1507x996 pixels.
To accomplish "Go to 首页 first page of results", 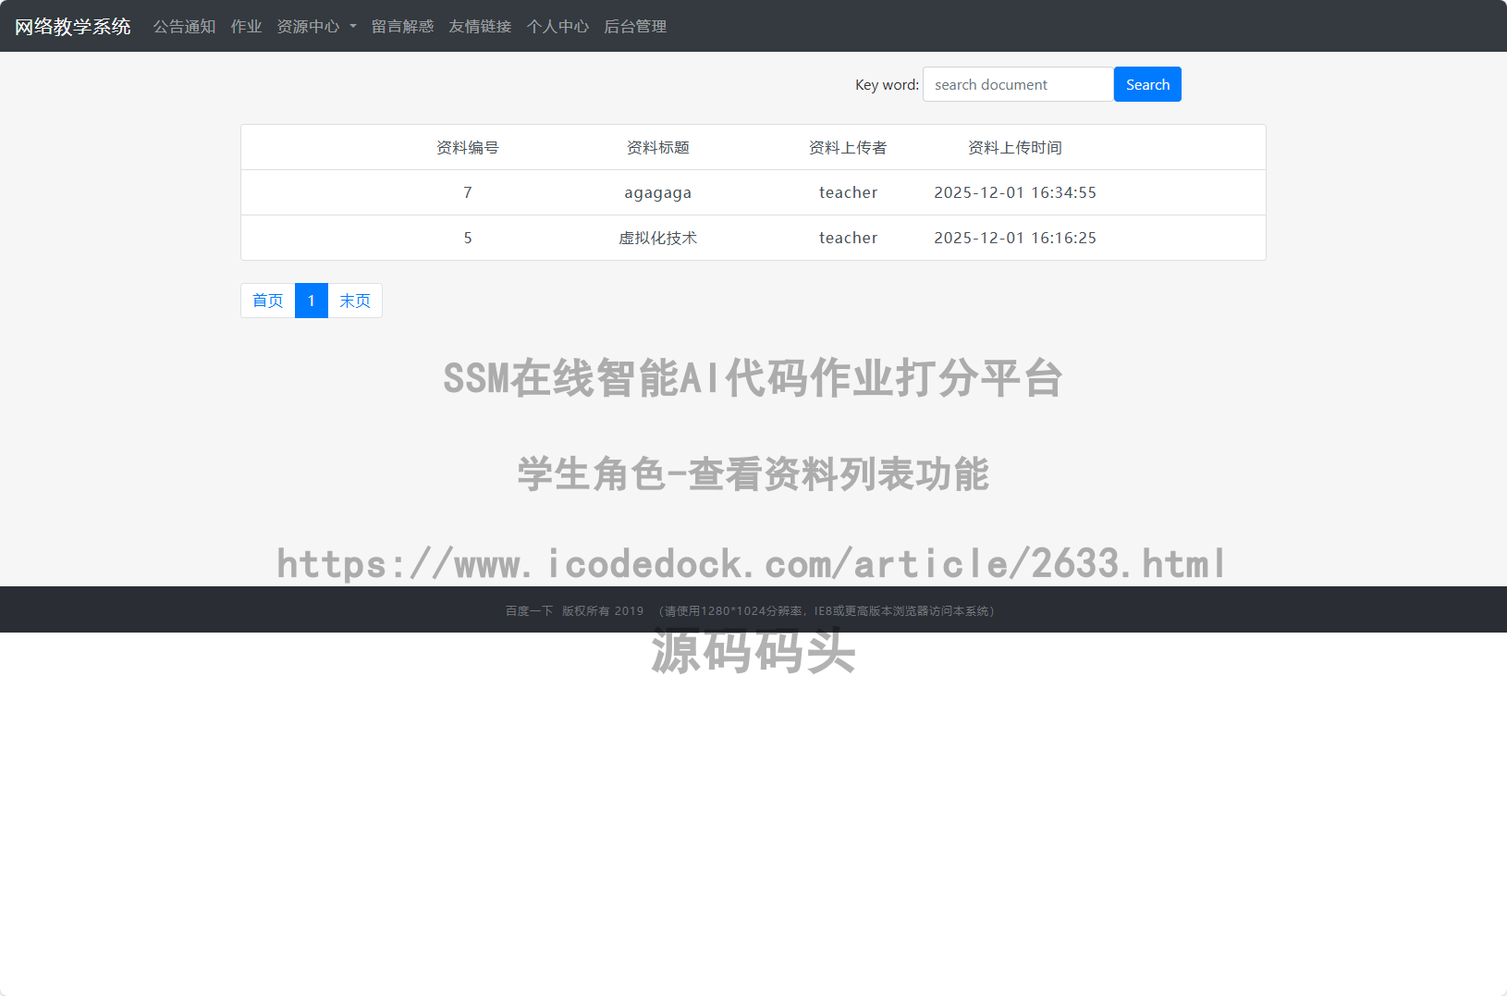I will 267,301.
